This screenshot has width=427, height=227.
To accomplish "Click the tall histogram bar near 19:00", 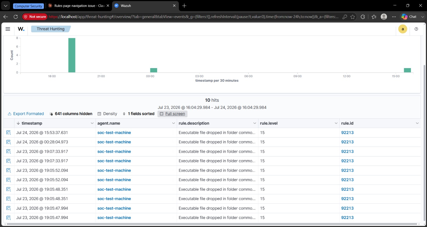I will 72,55.
